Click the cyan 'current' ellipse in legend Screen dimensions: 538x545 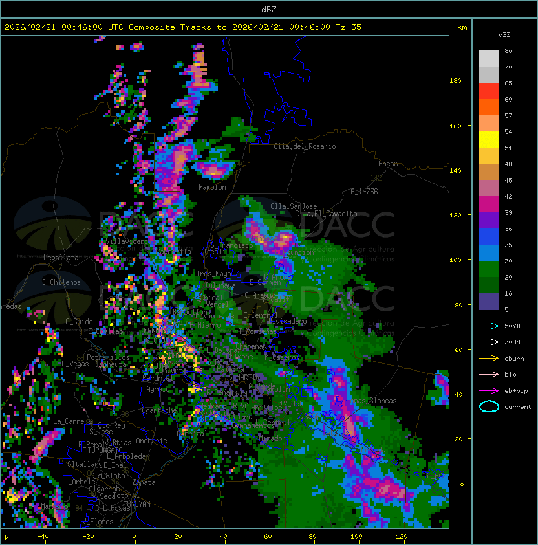click(489, 406)
